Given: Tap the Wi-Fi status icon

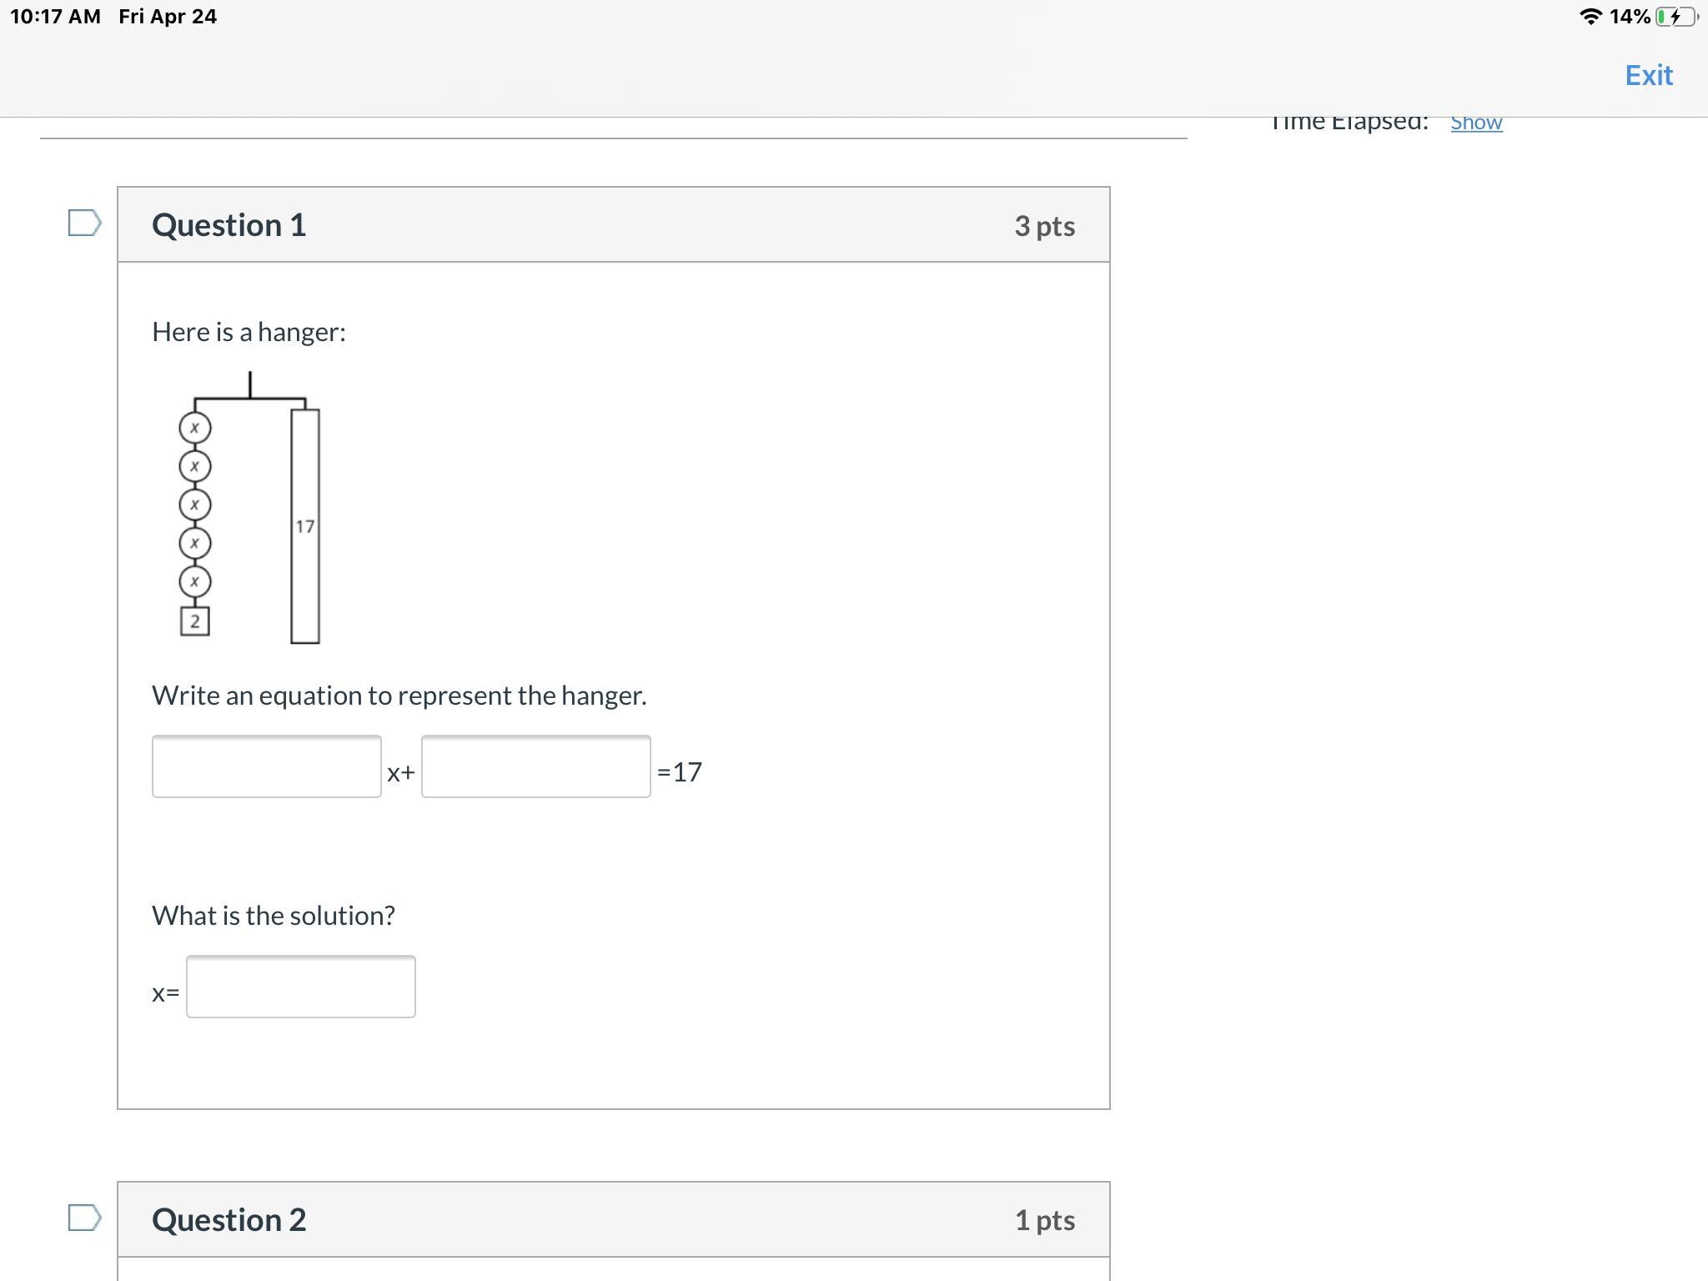Looking at the screenshot, I should coord(1590,17).
